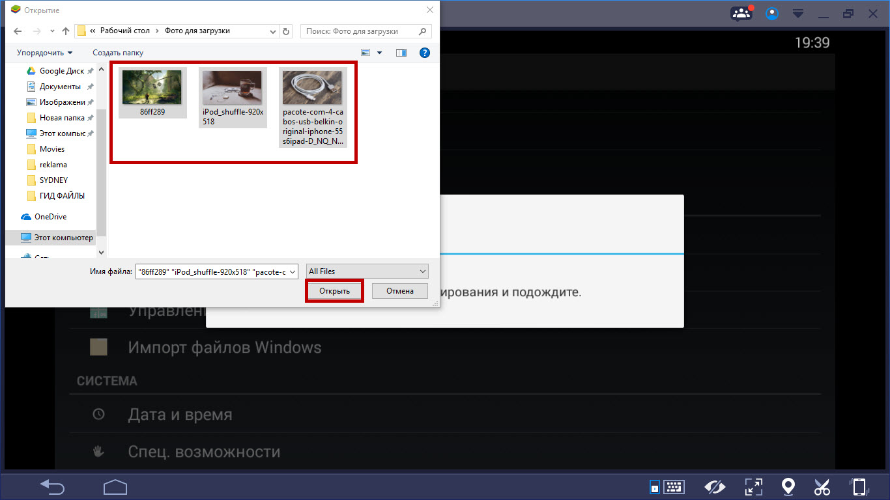This screenshot has width=890, height=500.
Task: Open the community chat icon with notification
Action: click(x=741, y=14)
